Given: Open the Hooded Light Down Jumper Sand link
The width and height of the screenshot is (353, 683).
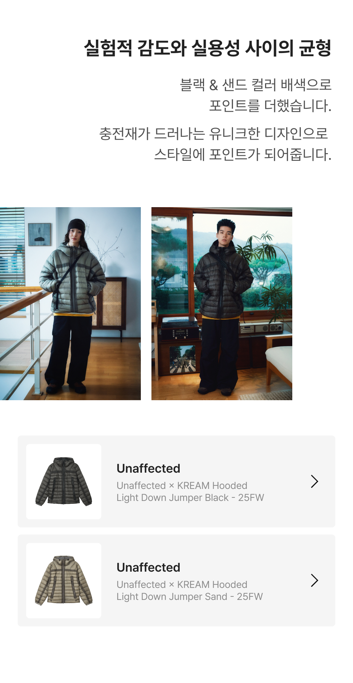Looking at the screenshot, I should 190,590.
